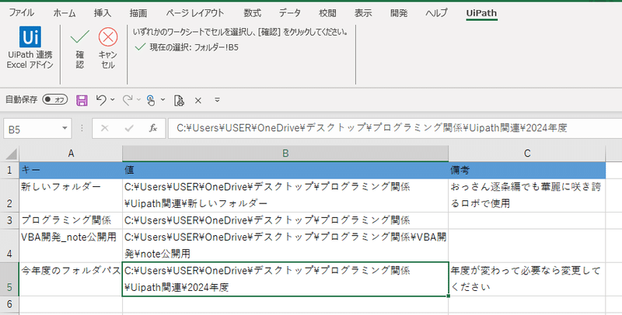
Task: Redo the action
Action: click(128, 100)
